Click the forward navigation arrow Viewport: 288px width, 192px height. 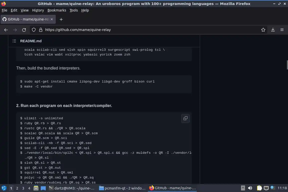tap(15, 30)
